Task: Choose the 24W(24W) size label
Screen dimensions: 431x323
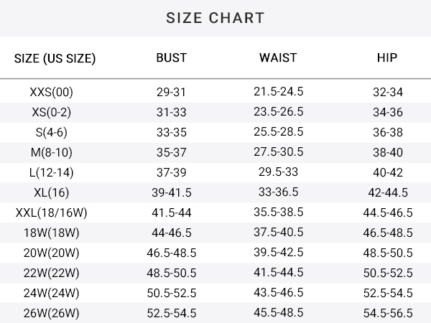Action: click(x=52, y=293)
